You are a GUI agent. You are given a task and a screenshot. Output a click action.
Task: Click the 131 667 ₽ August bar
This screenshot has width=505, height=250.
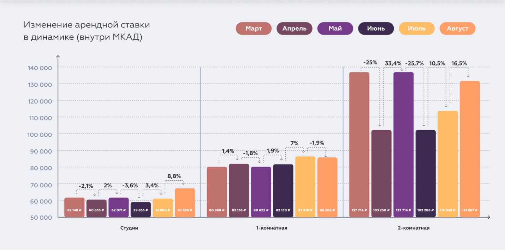470,149
